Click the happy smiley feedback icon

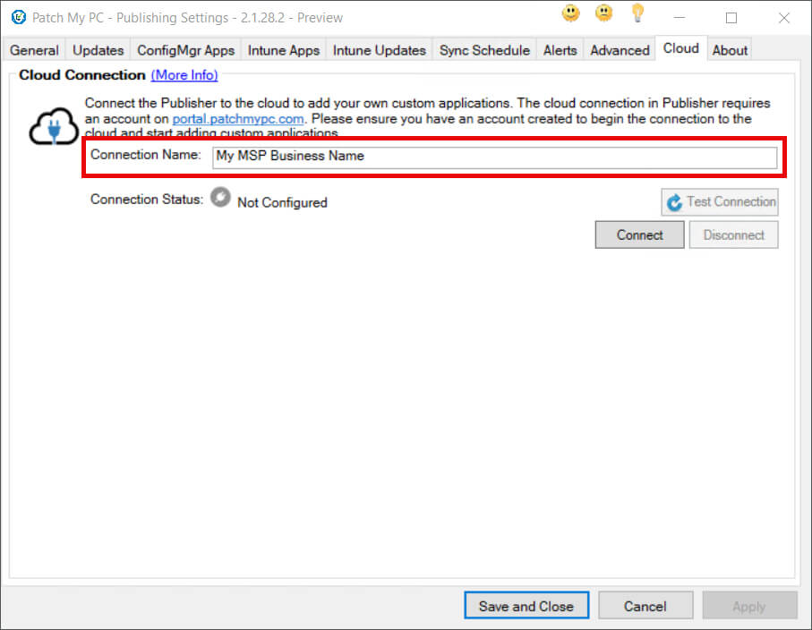point(570,13)
